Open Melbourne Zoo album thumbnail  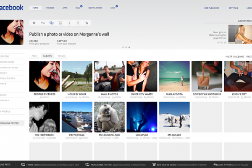click(110, 117)
